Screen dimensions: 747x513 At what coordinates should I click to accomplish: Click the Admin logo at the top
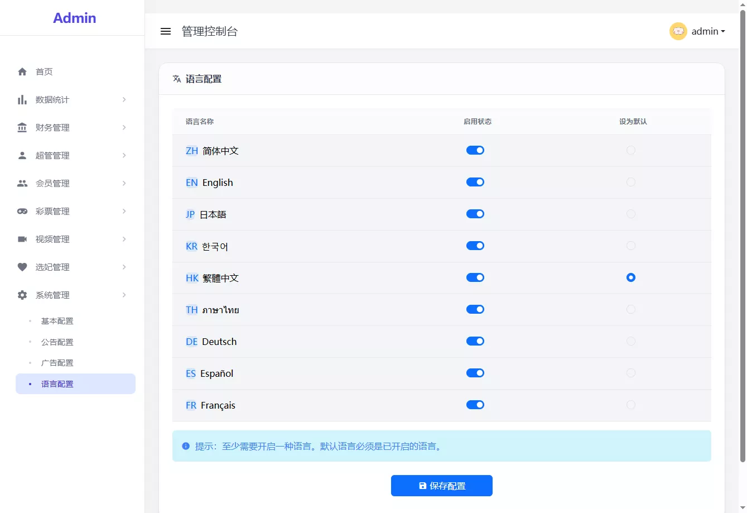(74, 17)
